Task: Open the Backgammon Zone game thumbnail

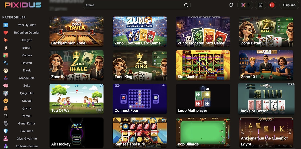Action: (x=77, y=32)
